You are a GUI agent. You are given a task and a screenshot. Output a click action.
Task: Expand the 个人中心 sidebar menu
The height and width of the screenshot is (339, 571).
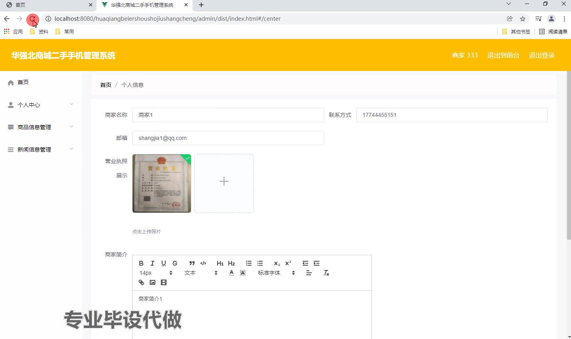tap(41, 105)
